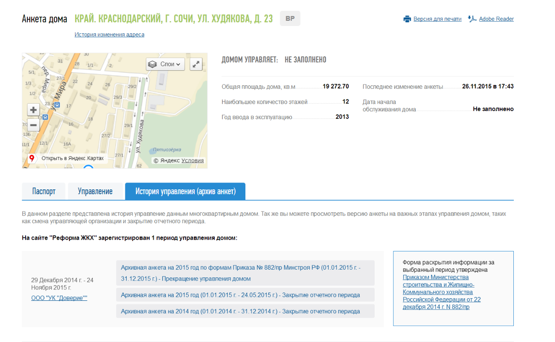Select История управления (архив анкет) tab
This screenshot has width=555, height=342.
click(185, 191)
